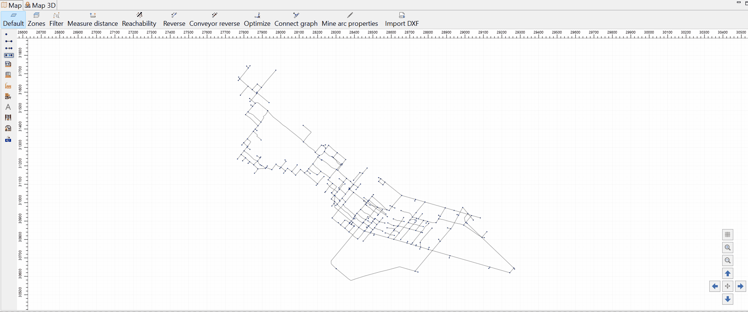Open the Filter tool
Image resolution: width=748 pixels, height=312 pixels.
pos(56,20)
